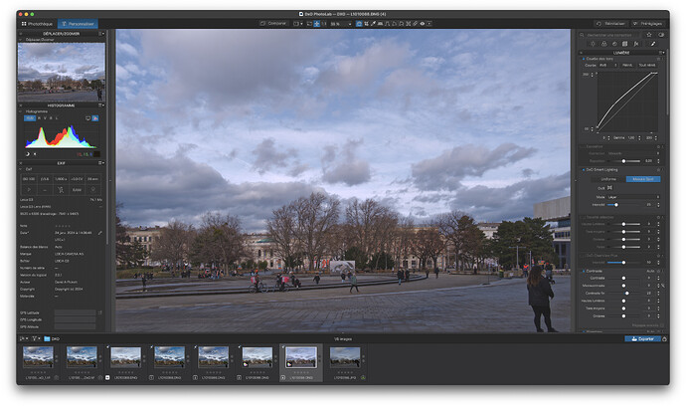
Task: Toggle the histogram shadow clipping moon icon
Action: pos(27,154)
